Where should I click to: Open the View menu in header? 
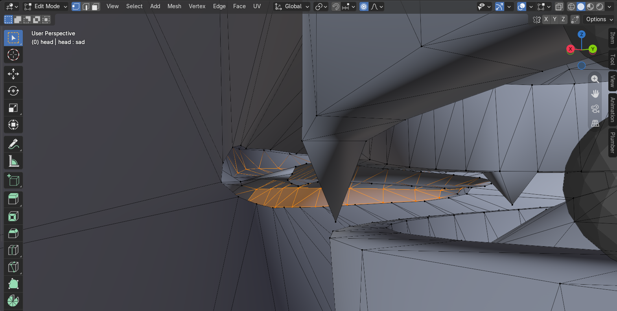(x=112, y=6)
